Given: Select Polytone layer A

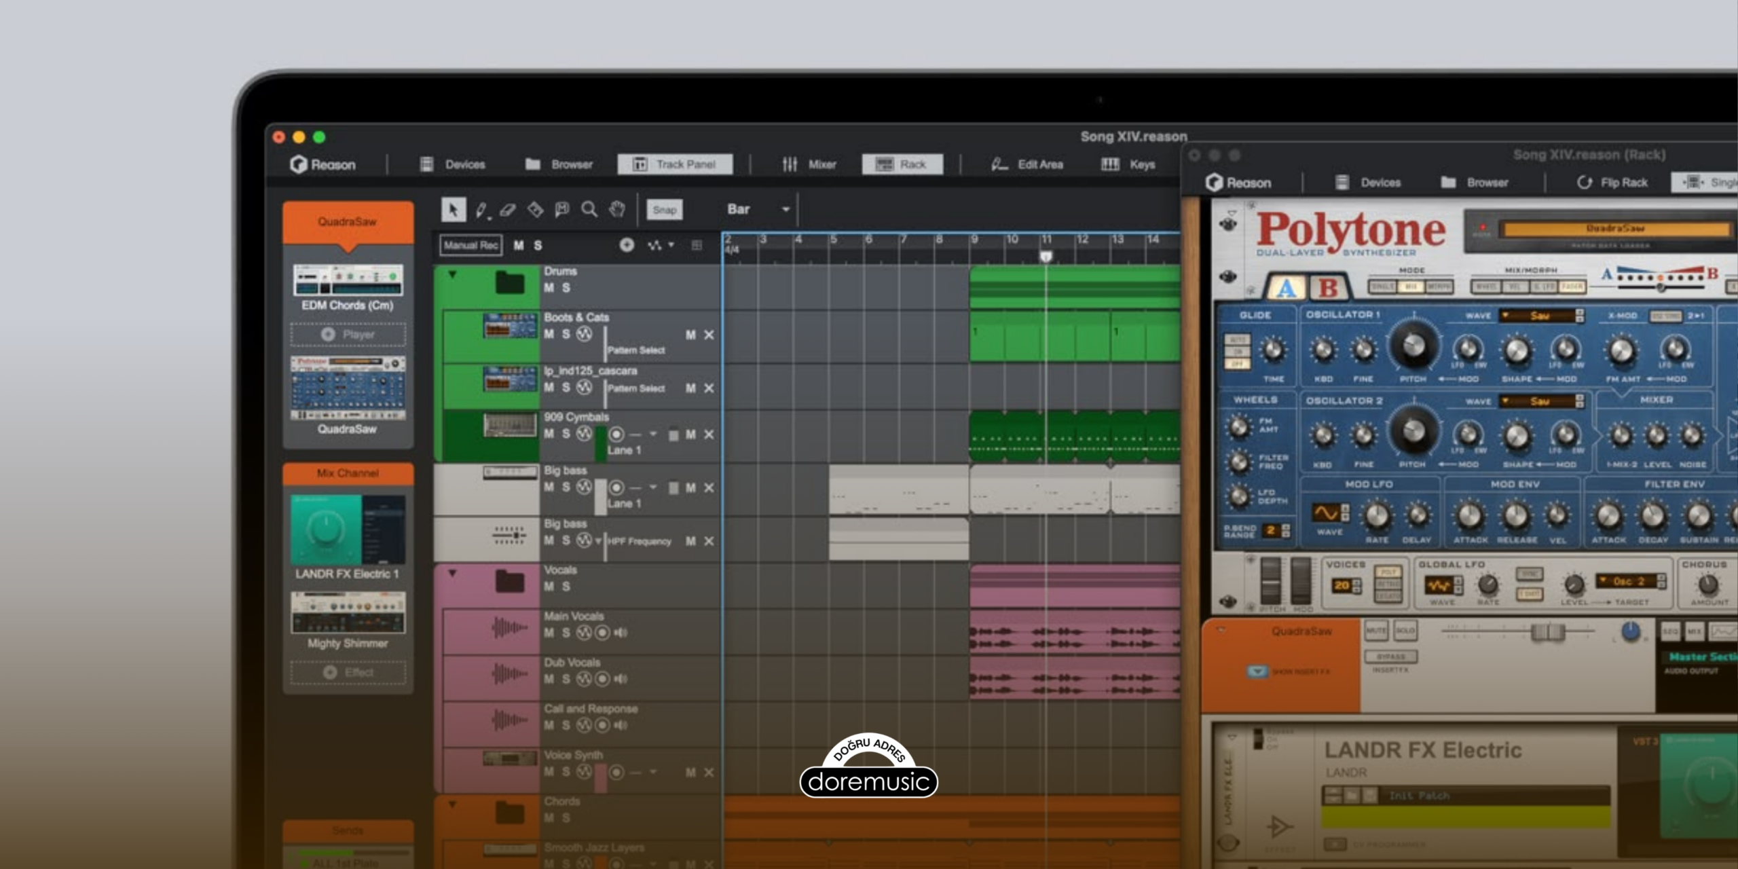Looking at the screenshot, I should coord(1286,288).
